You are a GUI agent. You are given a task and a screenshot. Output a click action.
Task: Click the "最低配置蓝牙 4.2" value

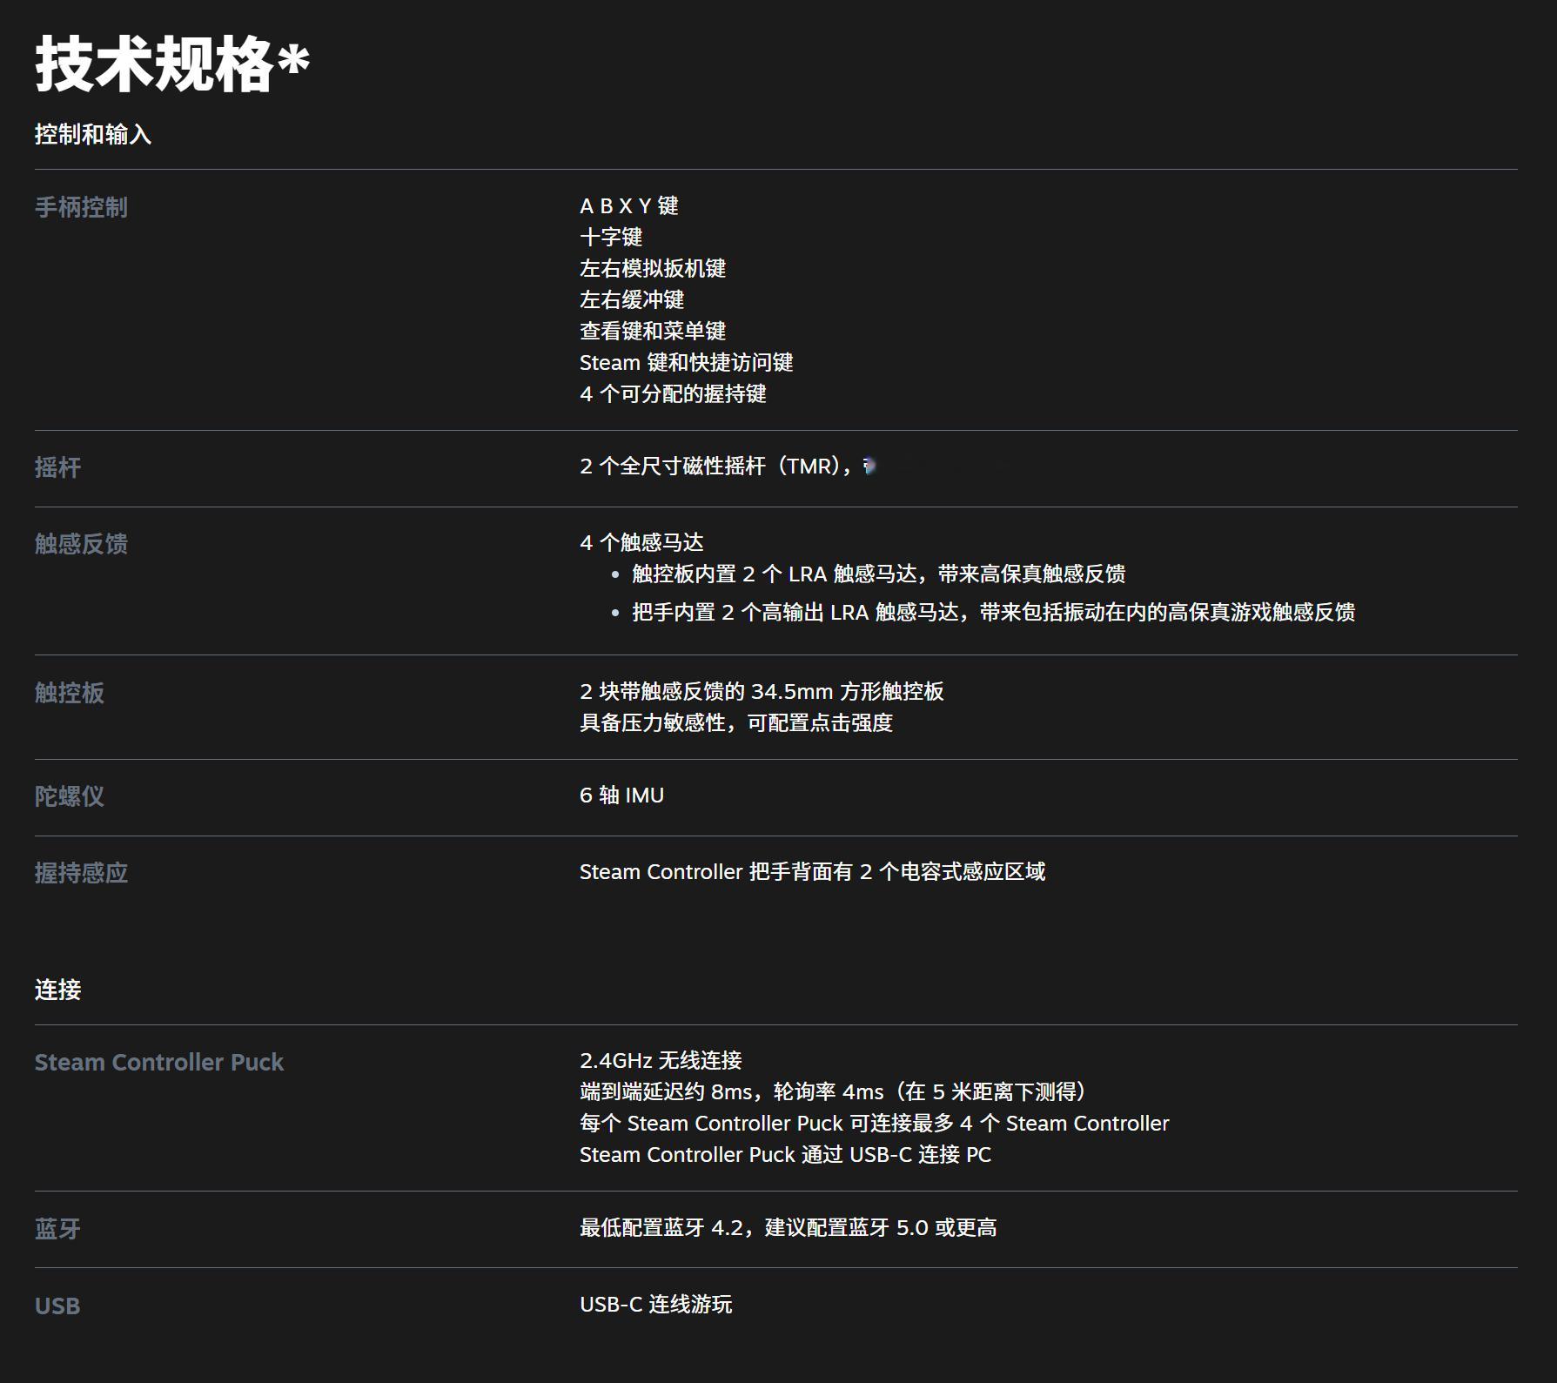click(x=789, y=1228)
